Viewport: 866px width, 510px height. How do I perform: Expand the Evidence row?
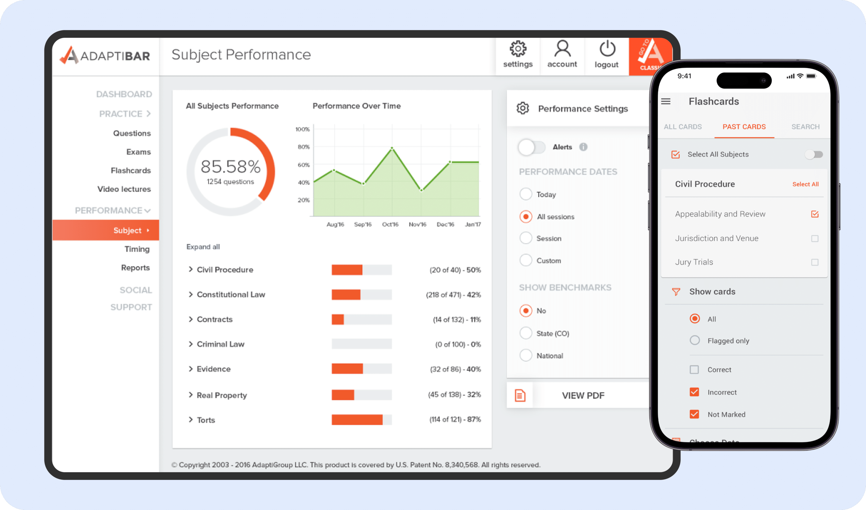click(190, 369)
